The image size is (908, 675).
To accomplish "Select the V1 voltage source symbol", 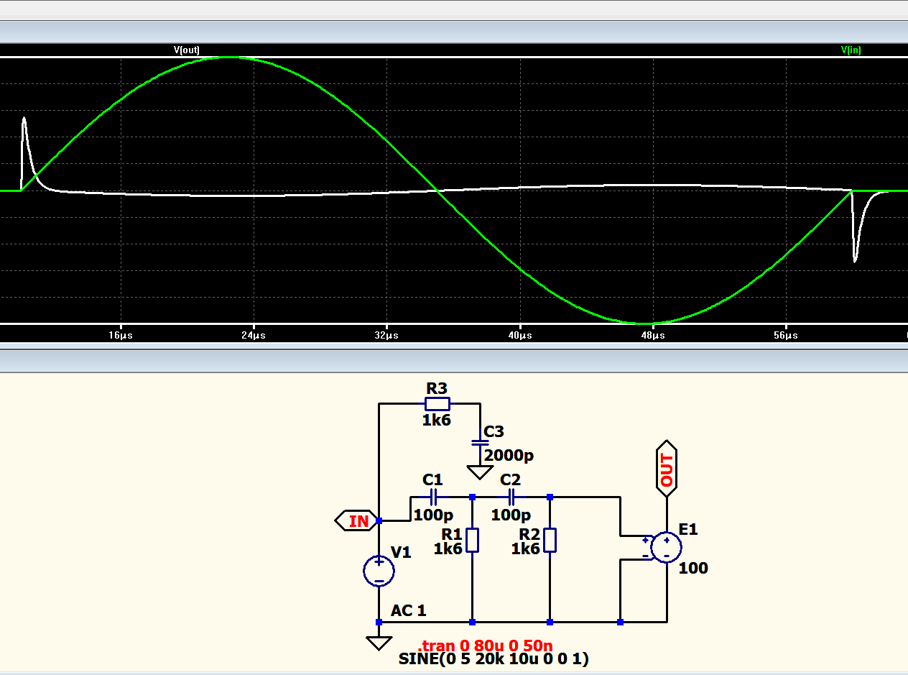I will 379,571.
